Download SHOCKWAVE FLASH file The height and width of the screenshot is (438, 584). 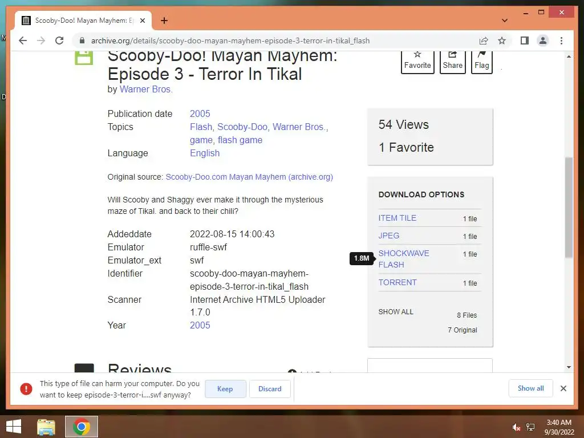pos(404,259)
